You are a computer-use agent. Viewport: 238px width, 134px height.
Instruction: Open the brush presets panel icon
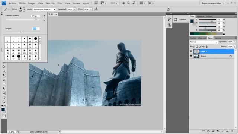click(x=169, y=20)
